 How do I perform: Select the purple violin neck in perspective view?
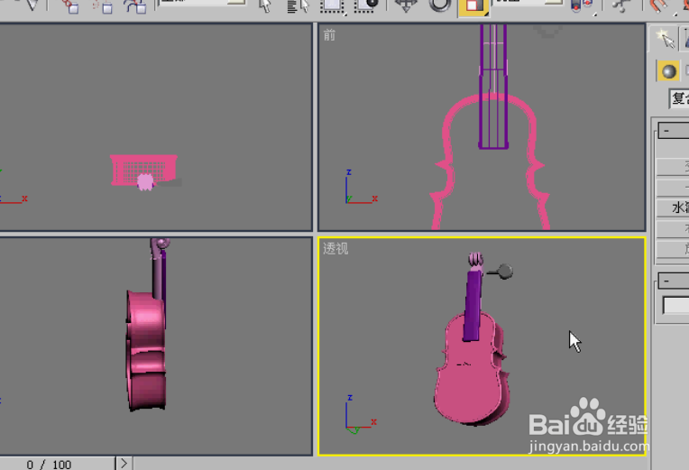pyautogui.click(x=473, y=305)
